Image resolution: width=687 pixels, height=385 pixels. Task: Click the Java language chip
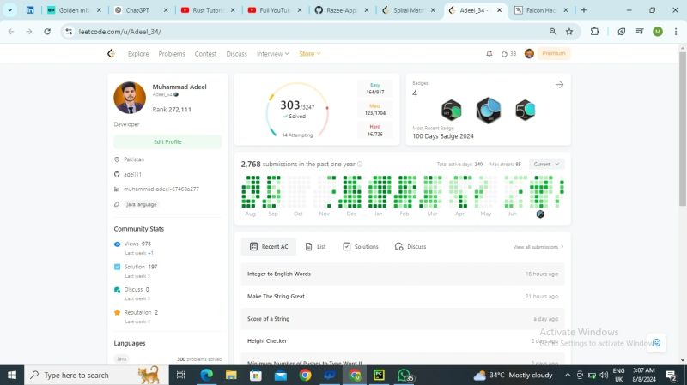tap(121, 358)
